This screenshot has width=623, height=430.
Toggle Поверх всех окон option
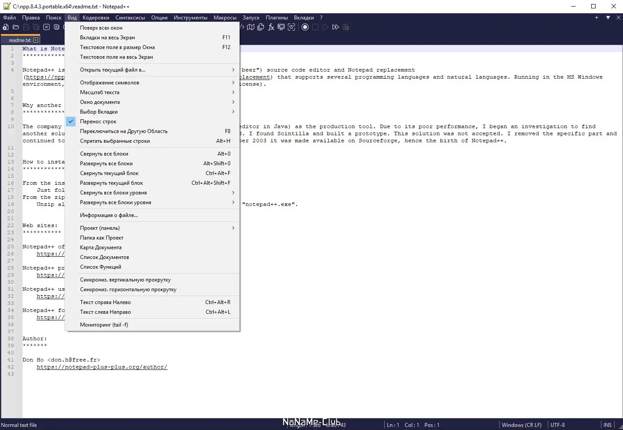pos(152,28)
